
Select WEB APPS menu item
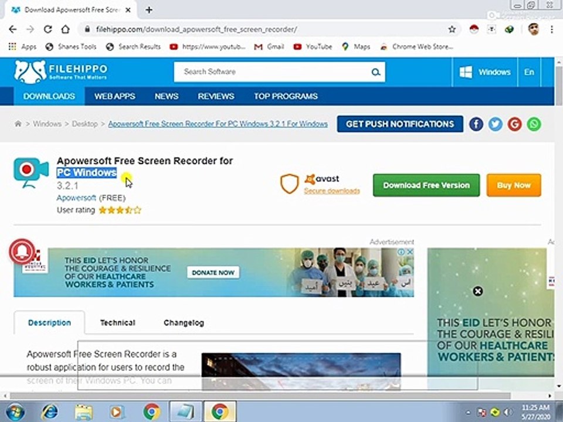click(115, 96)
